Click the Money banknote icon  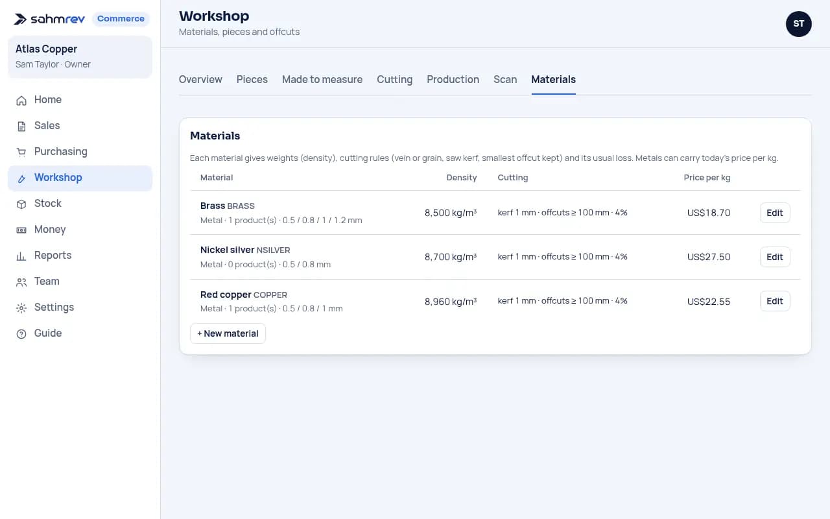click(21, 230)
